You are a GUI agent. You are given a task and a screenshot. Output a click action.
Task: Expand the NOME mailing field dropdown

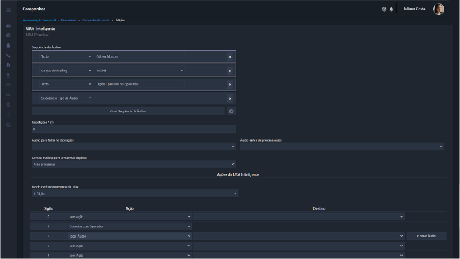pos(140,71)
